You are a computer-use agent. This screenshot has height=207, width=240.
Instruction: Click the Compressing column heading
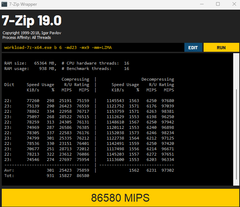(x=75, y=79)
